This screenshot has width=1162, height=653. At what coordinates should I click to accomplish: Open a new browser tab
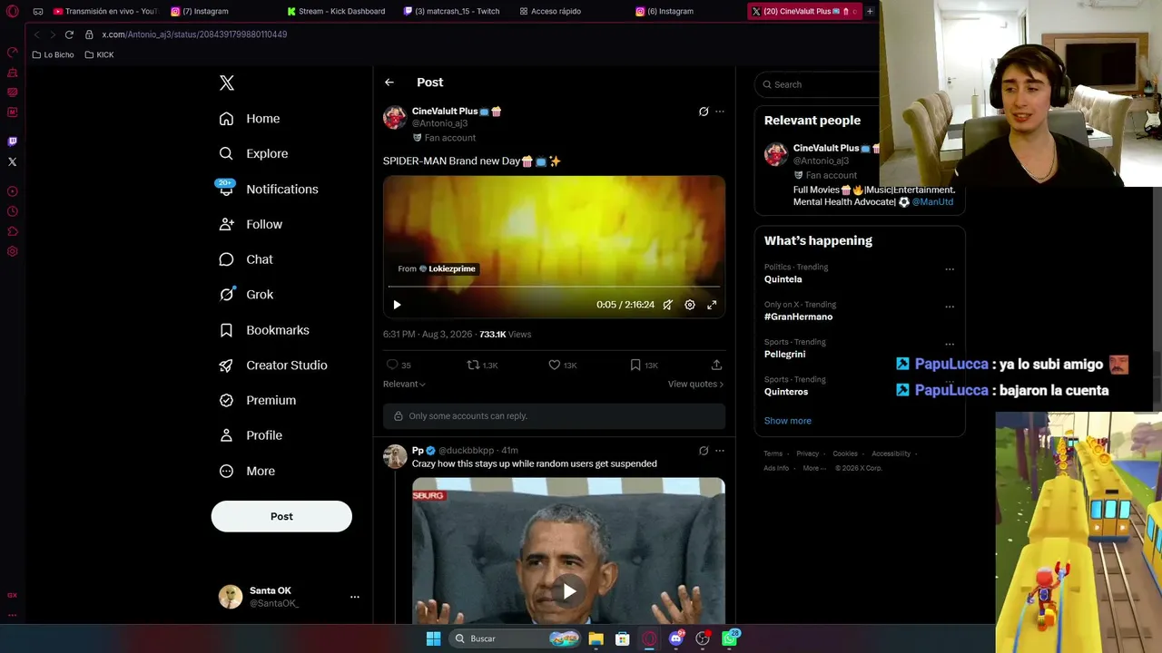point(870,12)
